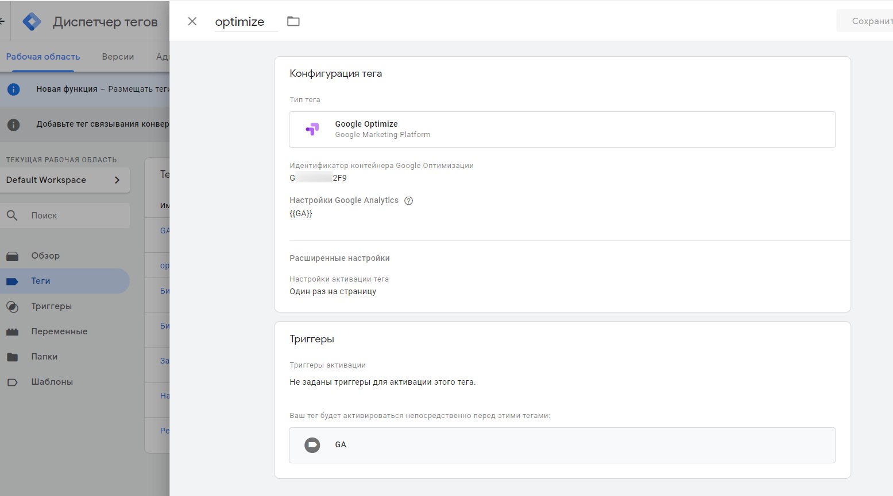
Task: Click the Google Marketing Platform subtitle
Action: click(382, 135)
